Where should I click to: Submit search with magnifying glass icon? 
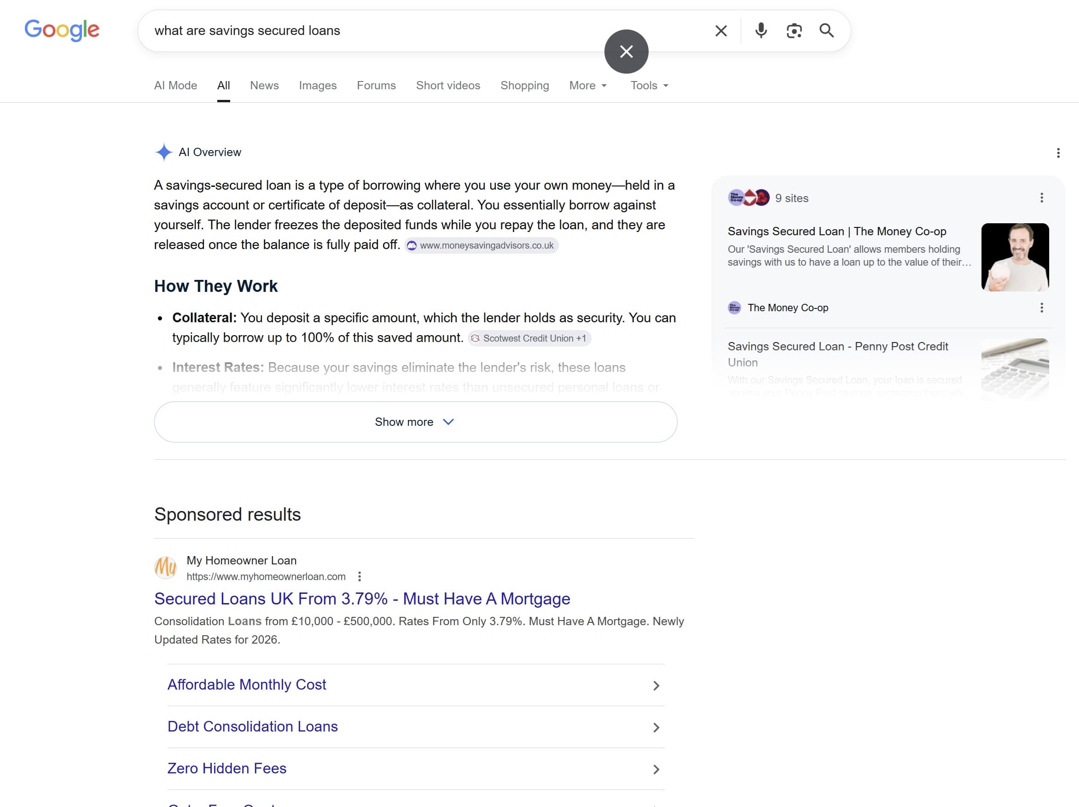[827, 31]
